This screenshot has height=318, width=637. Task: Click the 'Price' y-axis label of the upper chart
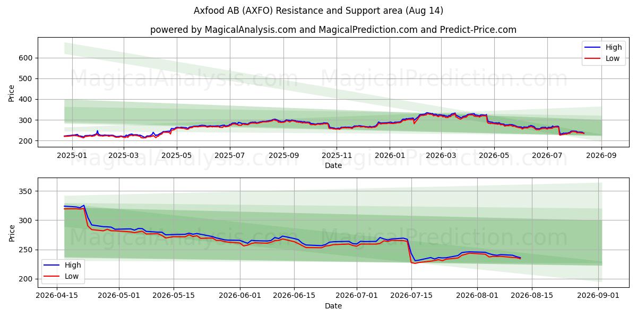click(x=12, y=93)
